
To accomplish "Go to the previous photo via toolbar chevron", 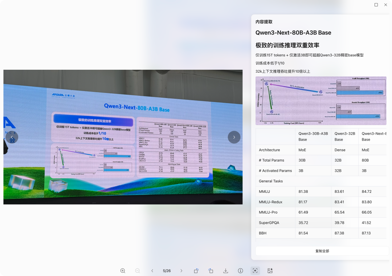I will pyautogui.click(x=152, y=271).
